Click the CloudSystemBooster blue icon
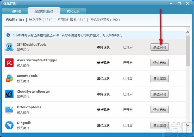The height and width of the screenshot is (137, 194). coord(9,94)
